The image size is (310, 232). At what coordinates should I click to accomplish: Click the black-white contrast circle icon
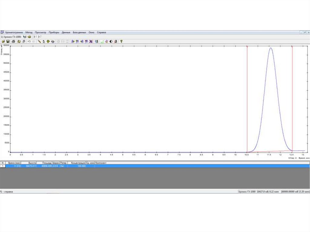click(x=111, y=41)
